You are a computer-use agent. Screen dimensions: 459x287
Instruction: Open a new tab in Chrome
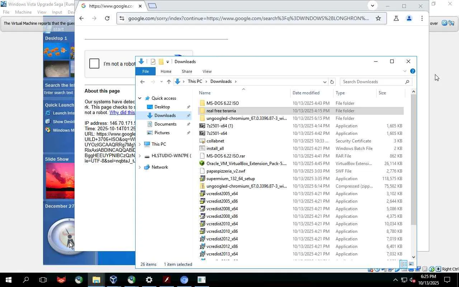coord(152,6)
